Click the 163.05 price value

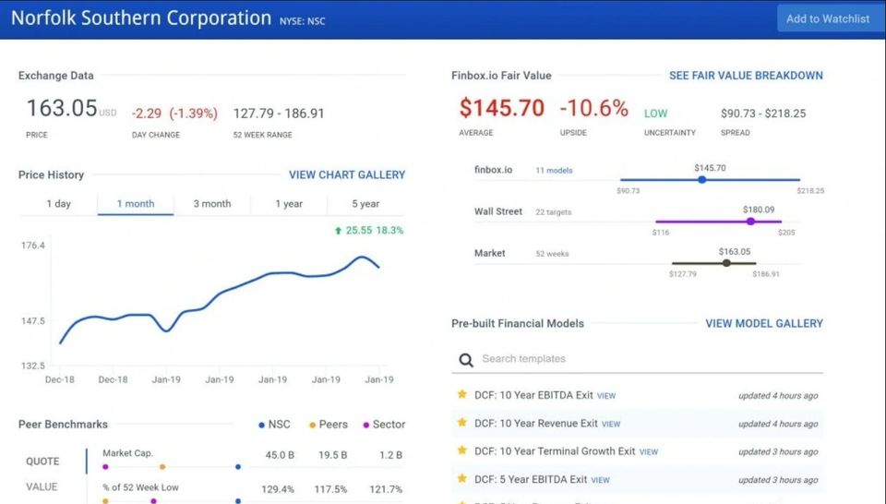click(62, 108)
